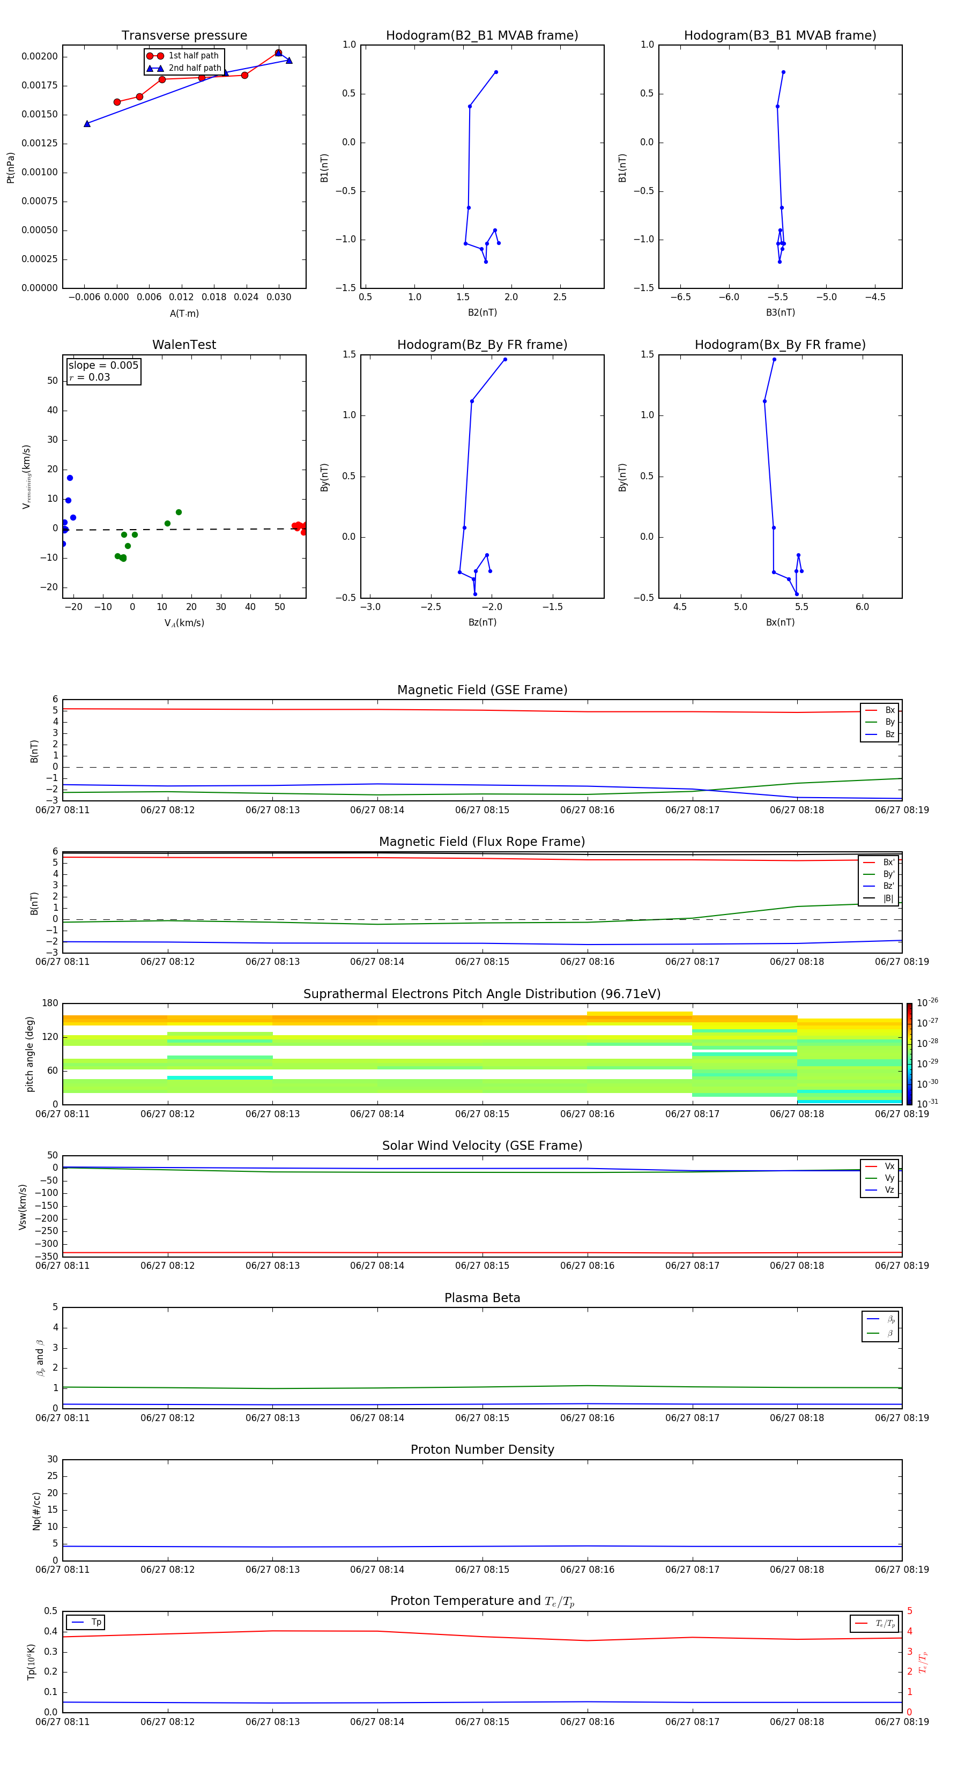Viewport: 965px width, 1769px height.
Task: Click the |B| legend entry in Flux Rope plot
Action: coord(879,898)
